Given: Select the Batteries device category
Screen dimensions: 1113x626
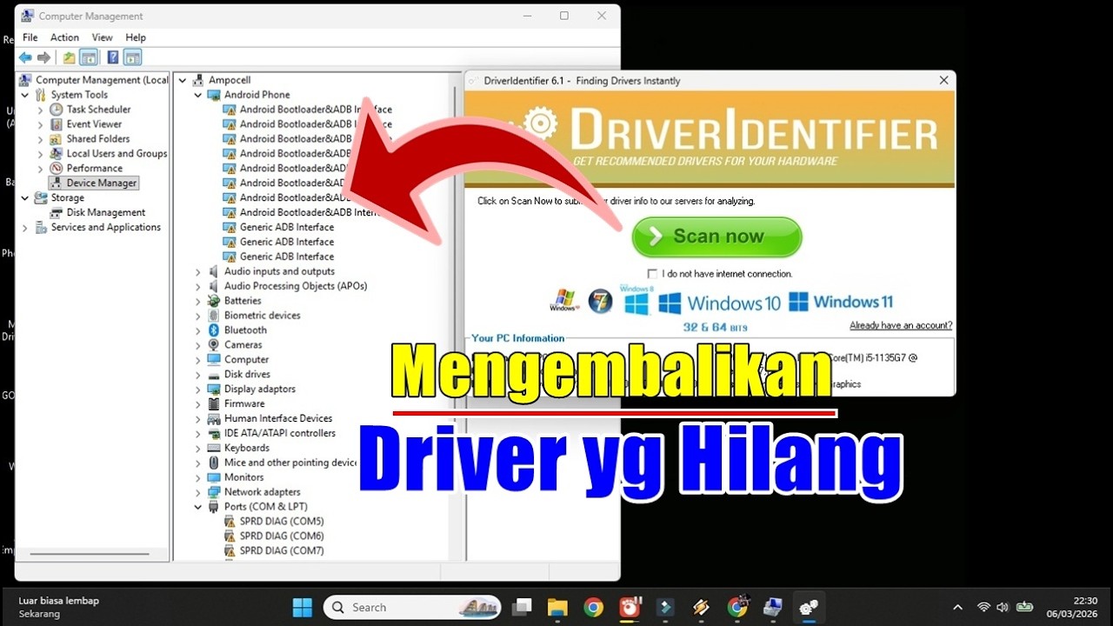Looking at the screenshot, I should pyautogui.click(x=243, y=301).
